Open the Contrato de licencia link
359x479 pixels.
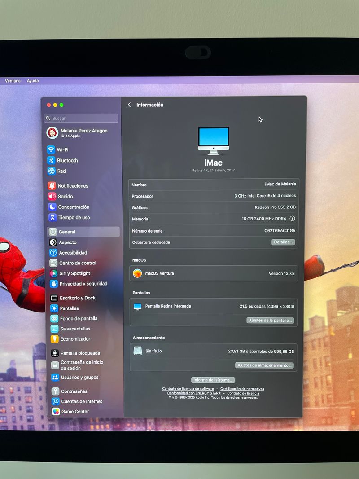(243, 393)
